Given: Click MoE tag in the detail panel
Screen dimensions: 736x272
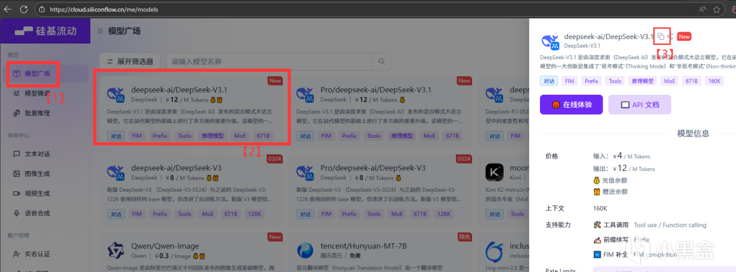Looking at the screenshot, I should (670, 81).
